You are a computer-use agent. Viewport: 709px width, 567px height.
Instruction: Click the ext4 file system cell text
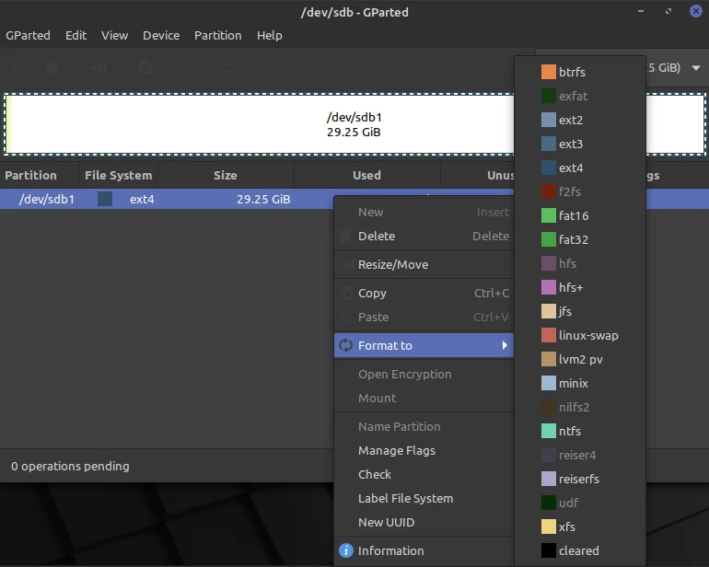(142, 199)
